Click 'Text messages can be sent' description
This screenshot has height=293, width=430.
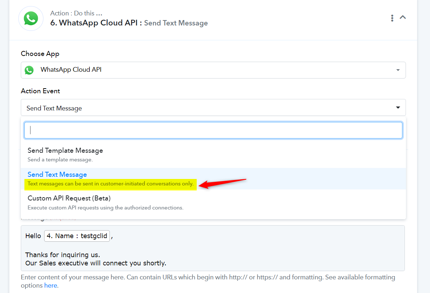click(111, 184)
